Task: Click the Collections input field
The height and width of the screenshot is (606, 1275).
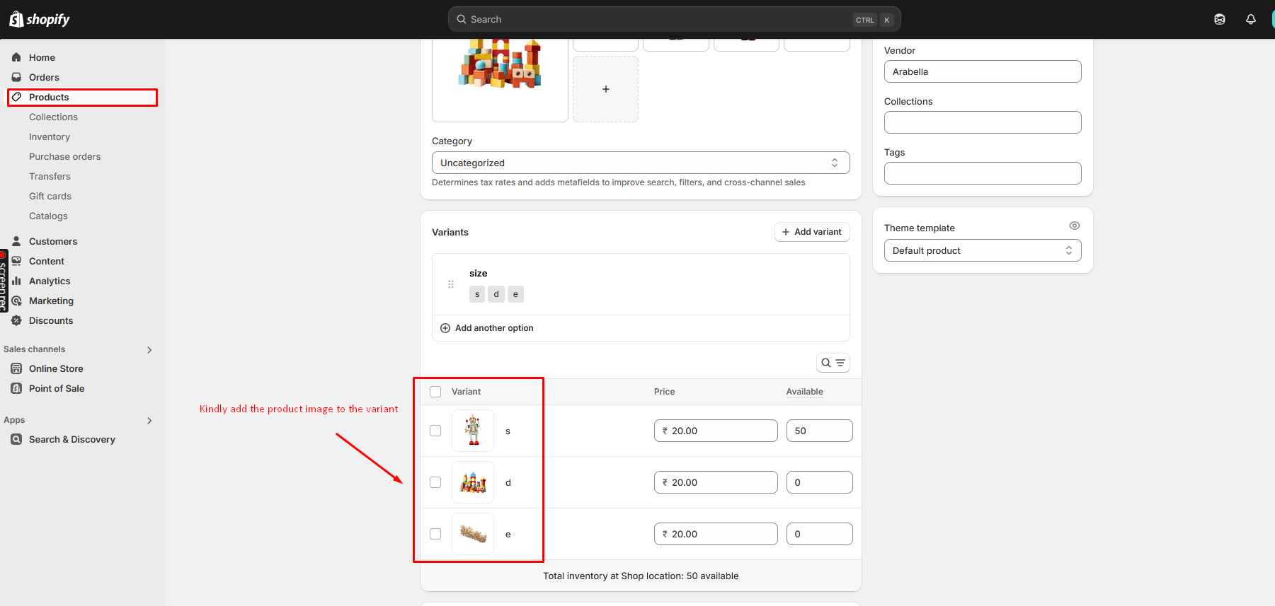Action: [x=983, y=122]
